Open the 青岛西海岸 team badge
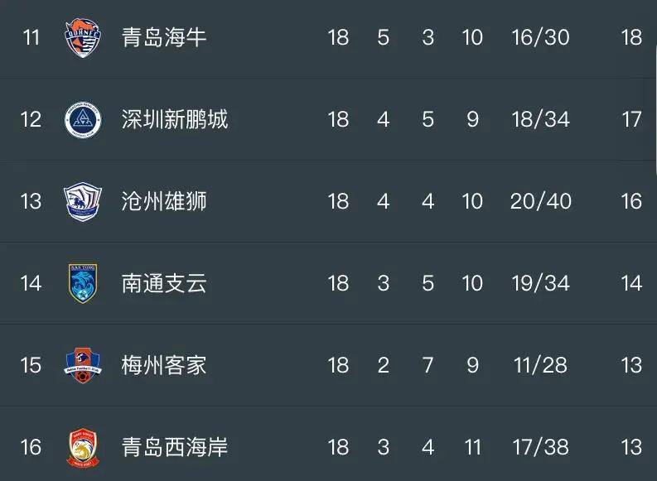 pos(83,448)
